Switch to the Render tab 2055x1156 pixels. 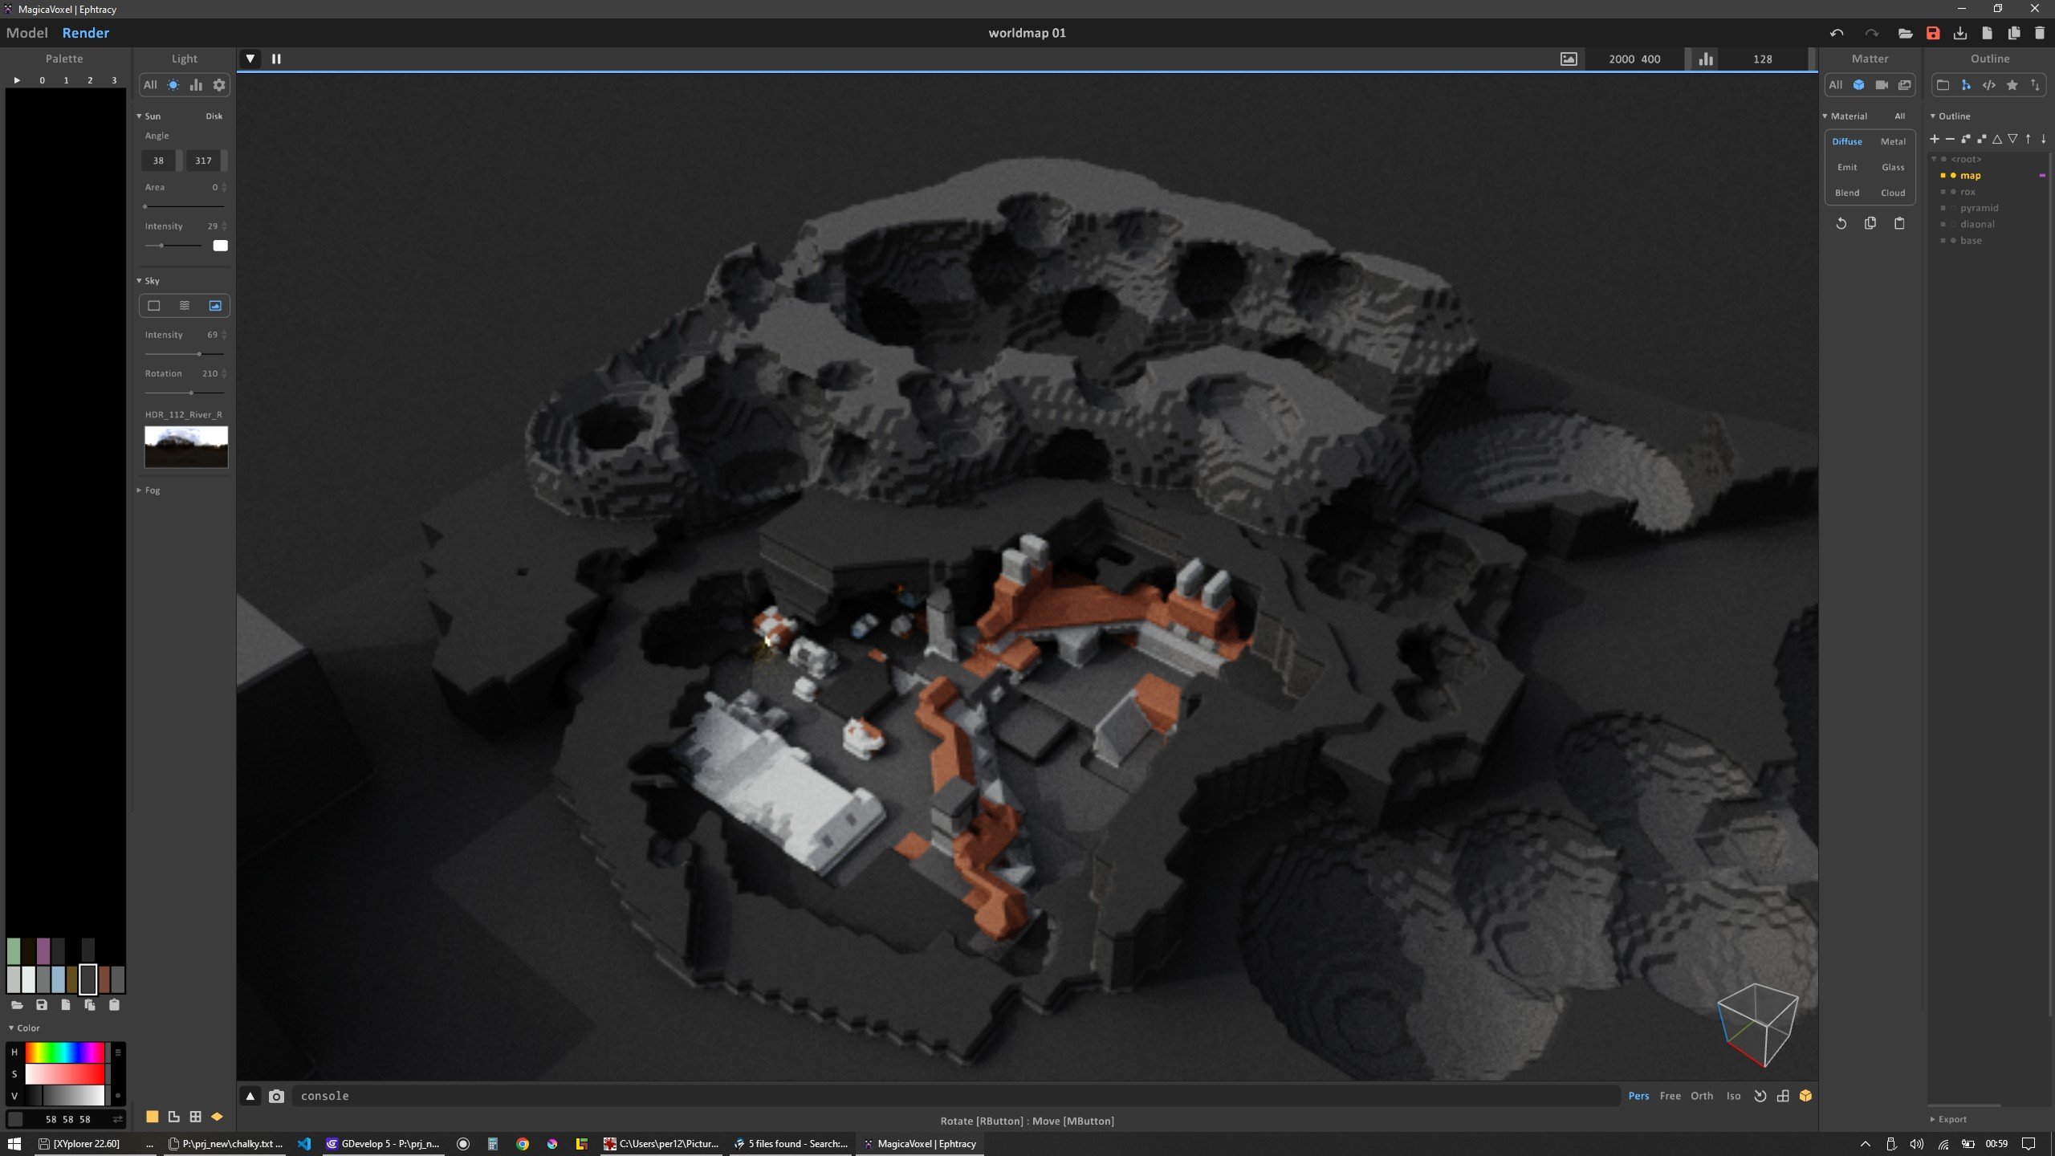coord(85,33)
